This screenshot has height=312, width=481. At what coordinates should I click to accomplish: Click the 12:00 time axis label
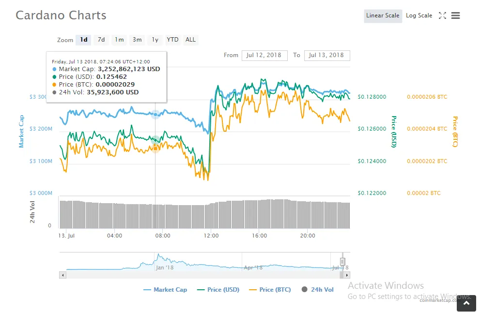(x=211, y=236)
